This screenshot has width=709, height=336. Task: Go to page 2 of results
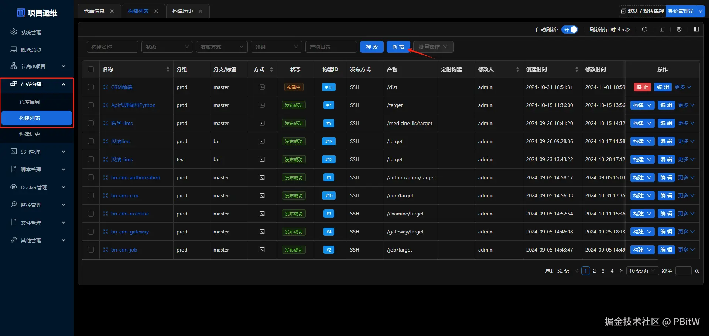point(594,271)
